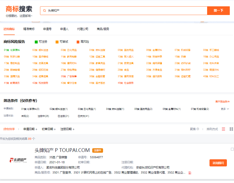Open risk class 42类 科技服务

pos(40,83)
